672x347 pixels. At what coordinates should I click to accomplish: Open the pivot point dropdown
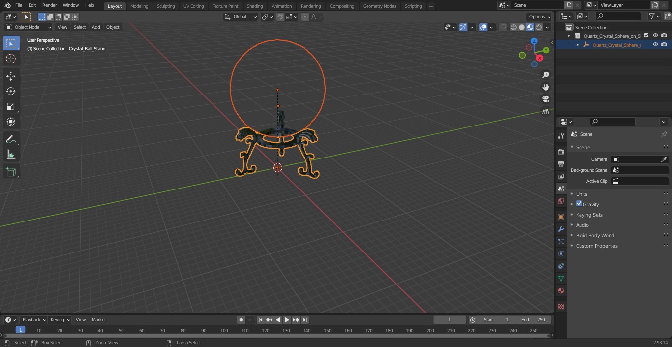point(267,17)
